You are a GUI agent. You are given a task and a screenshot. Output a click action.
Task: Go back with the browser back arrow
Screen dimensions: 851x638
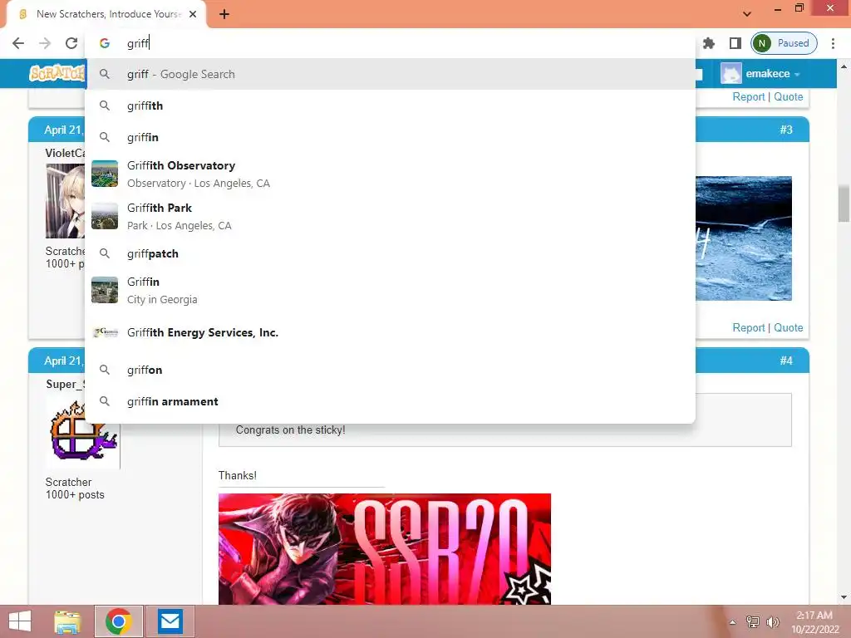coord(18,43)
